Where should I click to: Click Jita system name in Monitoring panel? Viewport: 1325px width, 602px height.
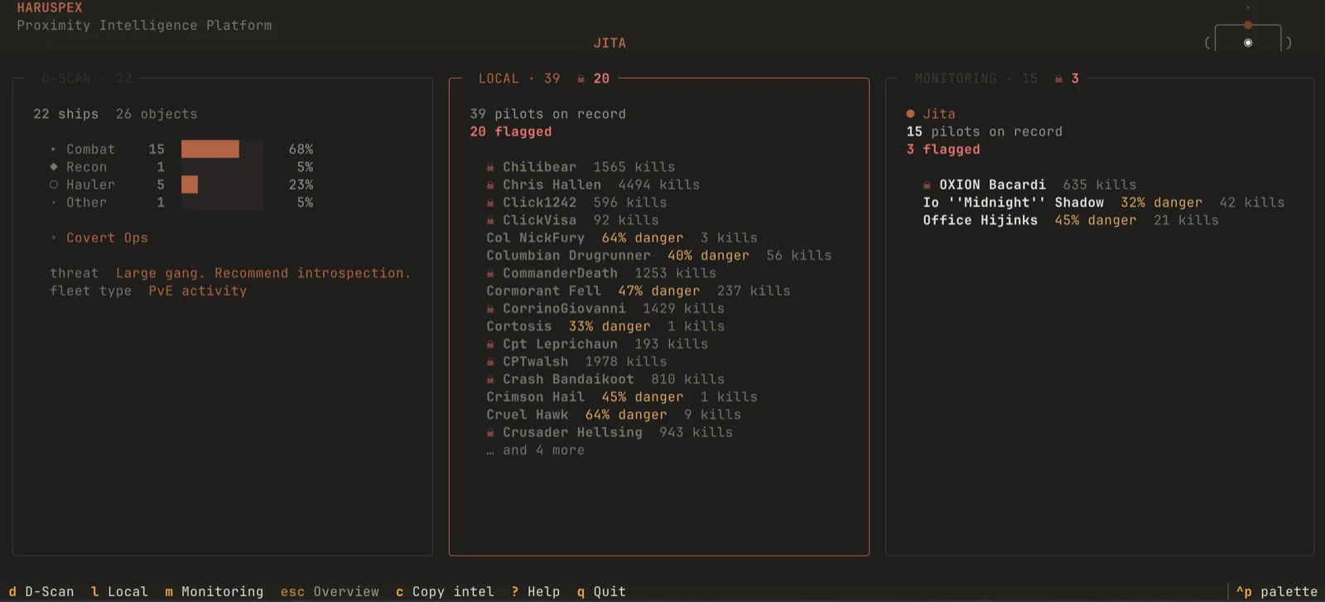[939, 113]
